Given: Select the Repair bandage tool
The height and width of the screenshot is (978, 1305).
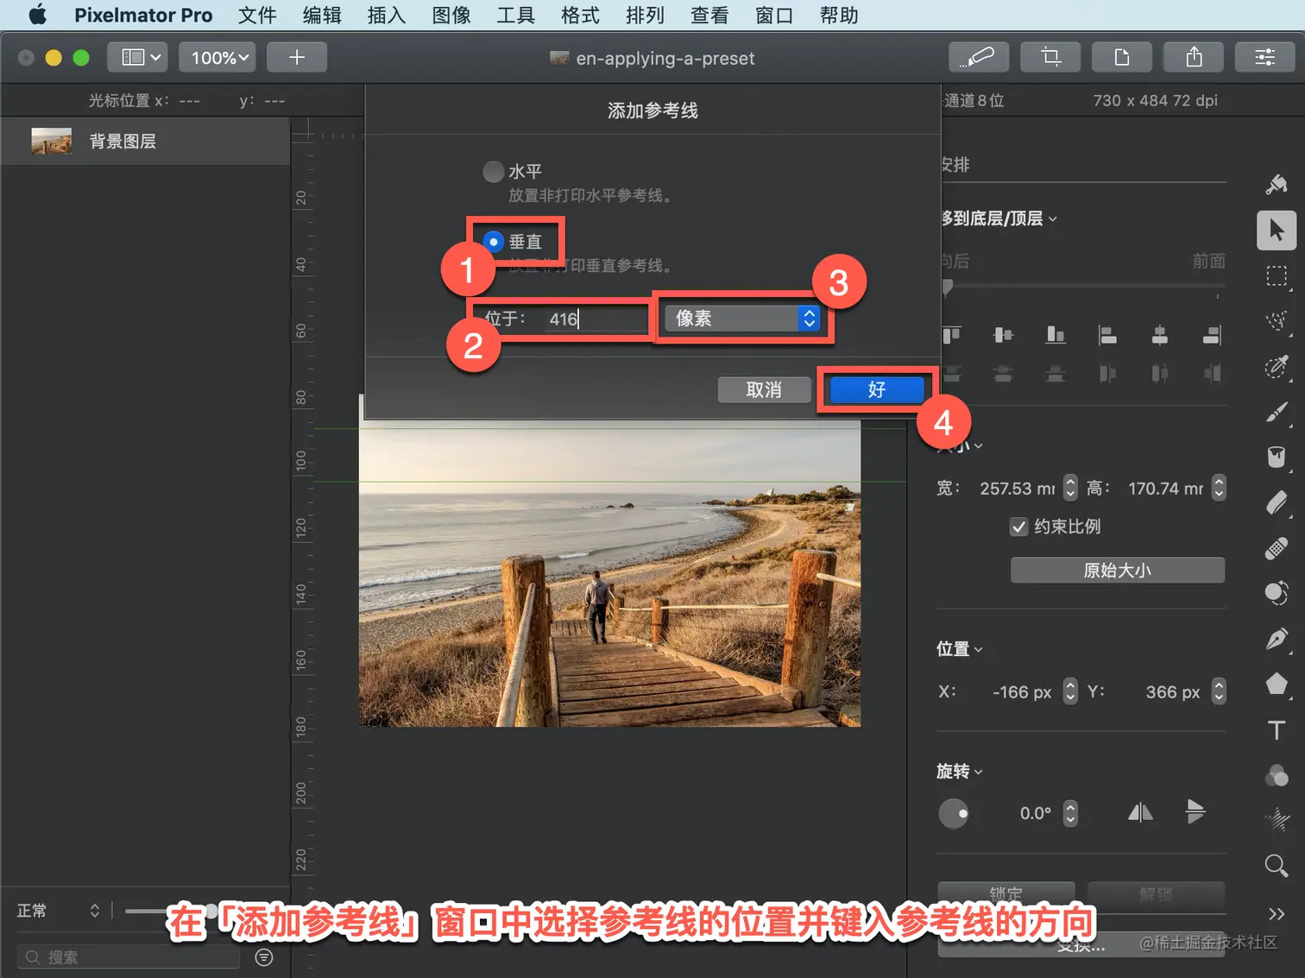Looking at the screenshot, I should point(1277,548).
